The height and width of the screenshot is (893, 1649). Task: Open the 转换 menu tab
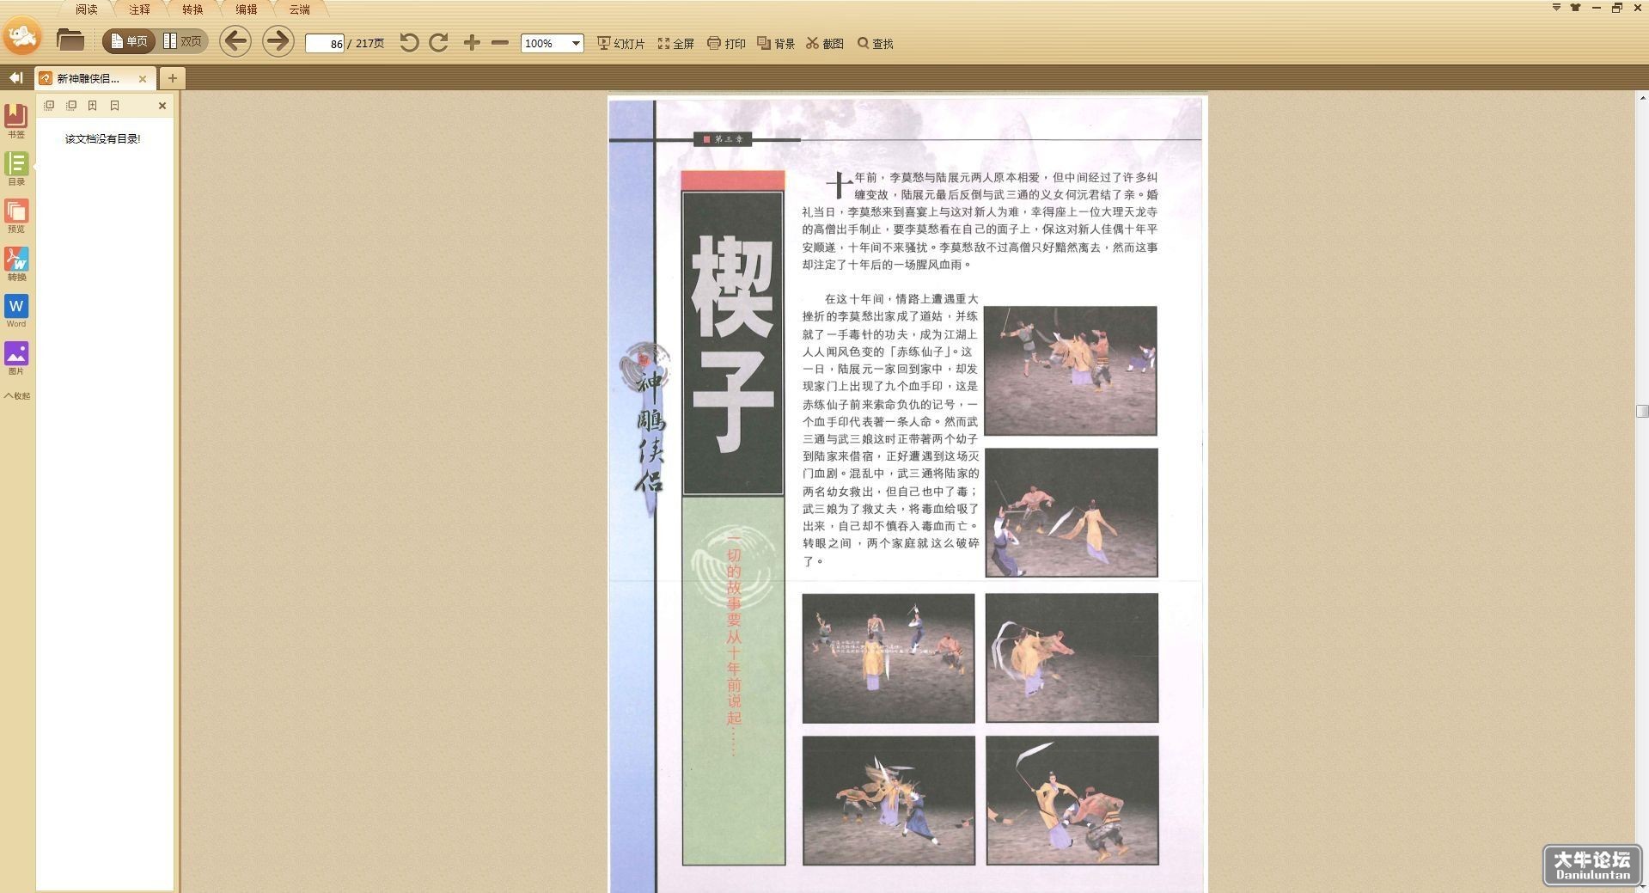[x=192, y=9]
